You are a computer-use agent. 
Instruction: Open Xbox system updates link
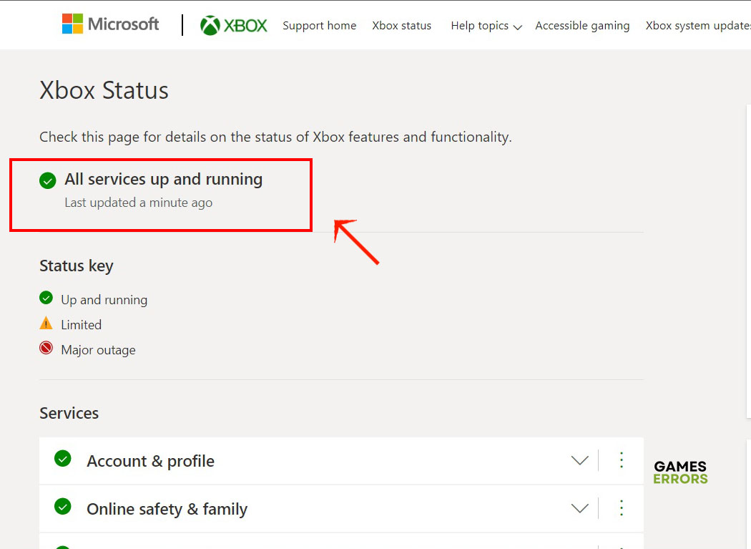point(698,26)
